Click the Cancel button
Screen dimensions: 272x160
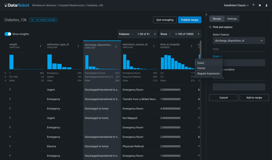[x=223, y=98]
